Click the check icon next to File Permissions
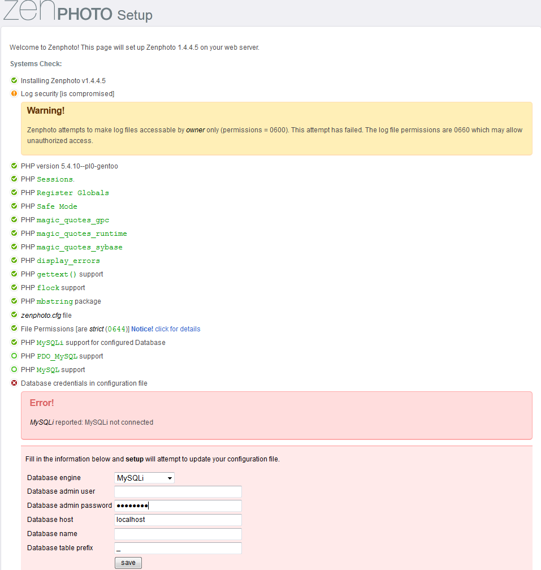The width and height of the screenshot is (541, 570). [14, 329]
